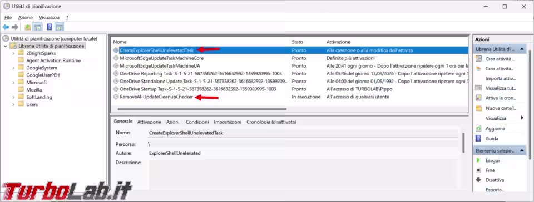This screenshot has width=534, height=202.
Task: Click the Utilità di pianificazione root icon
Action: point(6,39)
